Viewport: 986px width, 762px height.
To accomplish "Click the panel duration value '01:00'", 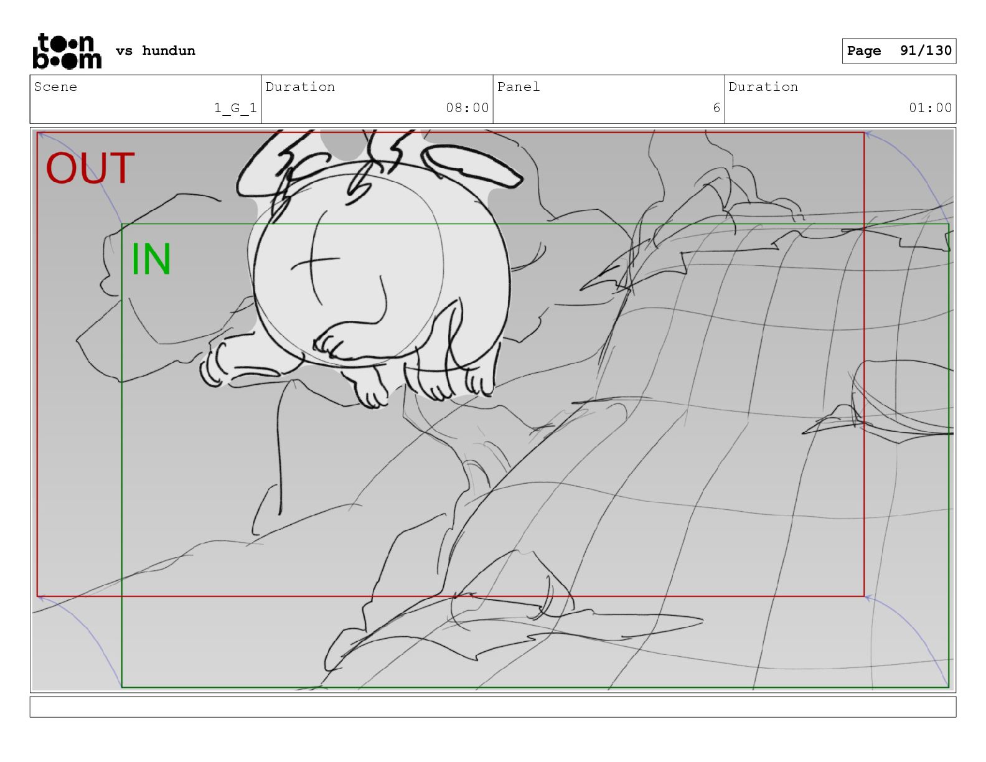I will (931, 108).
